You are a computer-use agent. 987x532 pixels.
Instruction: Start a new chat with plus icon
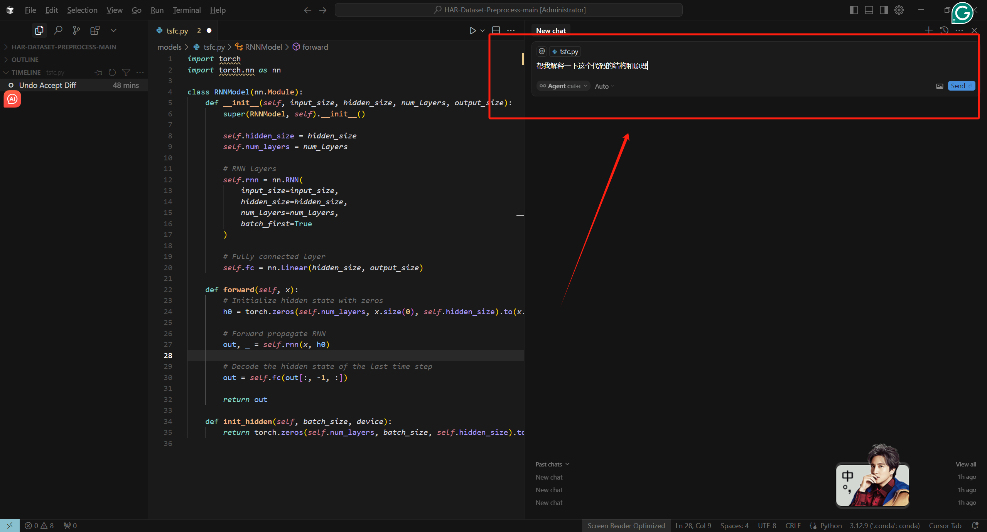(x=928, y=30)
